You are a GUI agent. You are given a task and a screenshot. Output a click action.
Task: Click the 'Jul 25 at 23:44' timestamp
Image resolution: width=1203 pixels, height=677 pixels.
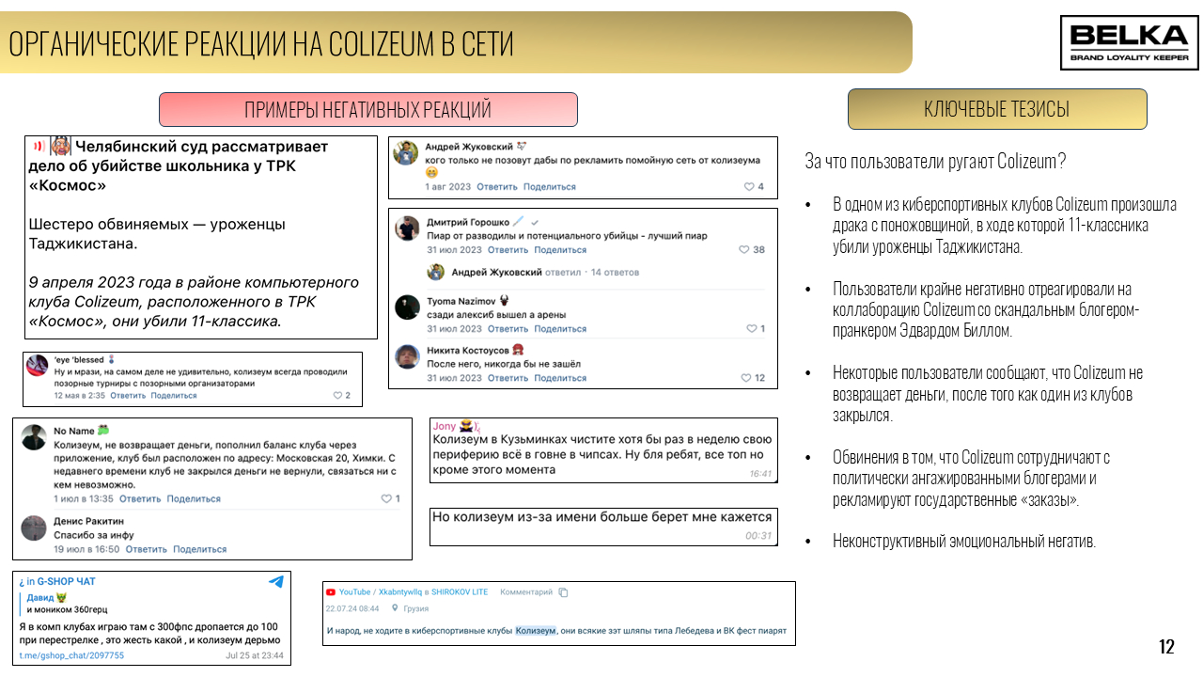click(x=255, y=655)
